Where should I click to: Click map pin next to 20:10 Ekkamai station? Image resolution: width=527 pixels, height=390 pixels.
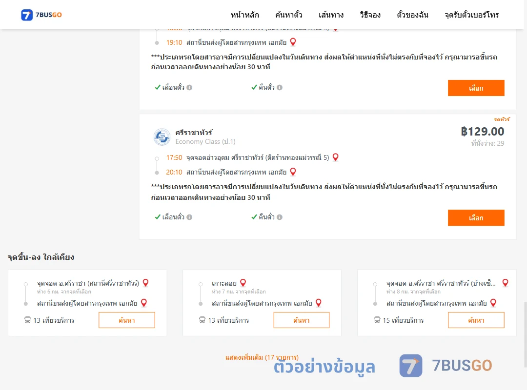(293, 172)
